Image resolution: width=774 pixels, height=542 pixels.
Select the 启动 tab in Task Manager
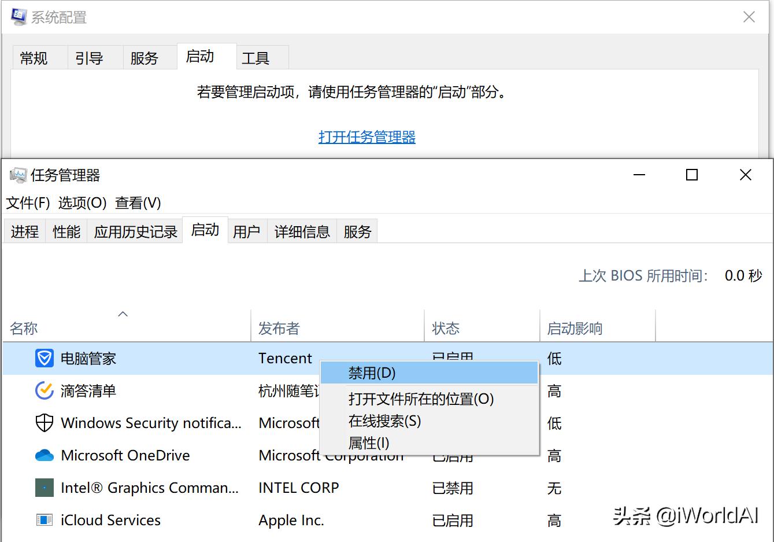[205, 230]
